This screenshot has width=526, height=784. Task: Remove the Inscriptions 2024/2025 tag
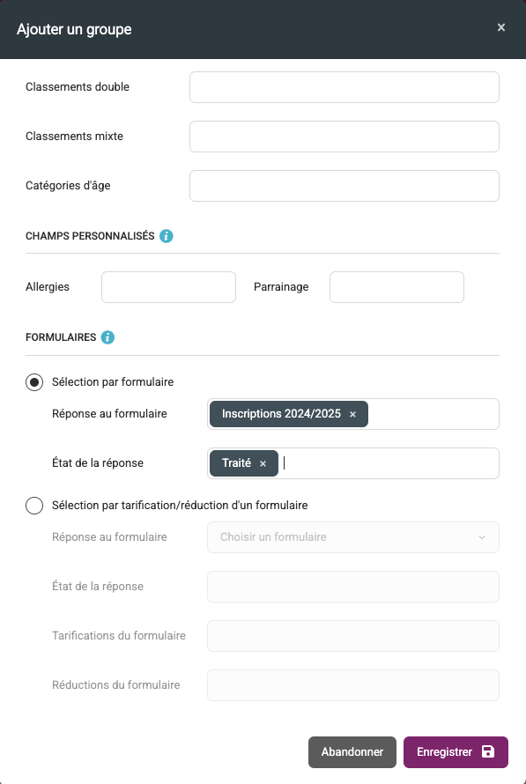[352, 415]
